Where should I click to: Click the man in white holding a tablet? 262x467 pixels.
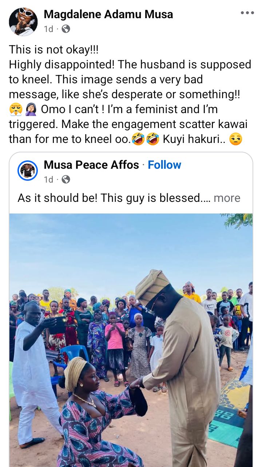(x=35, y=371)
